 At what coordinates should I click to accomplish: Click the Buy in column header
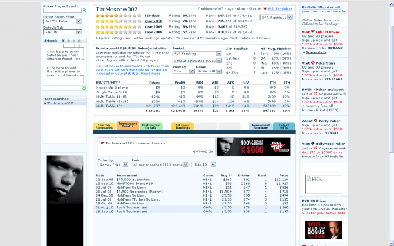click(x=226, y=175)
